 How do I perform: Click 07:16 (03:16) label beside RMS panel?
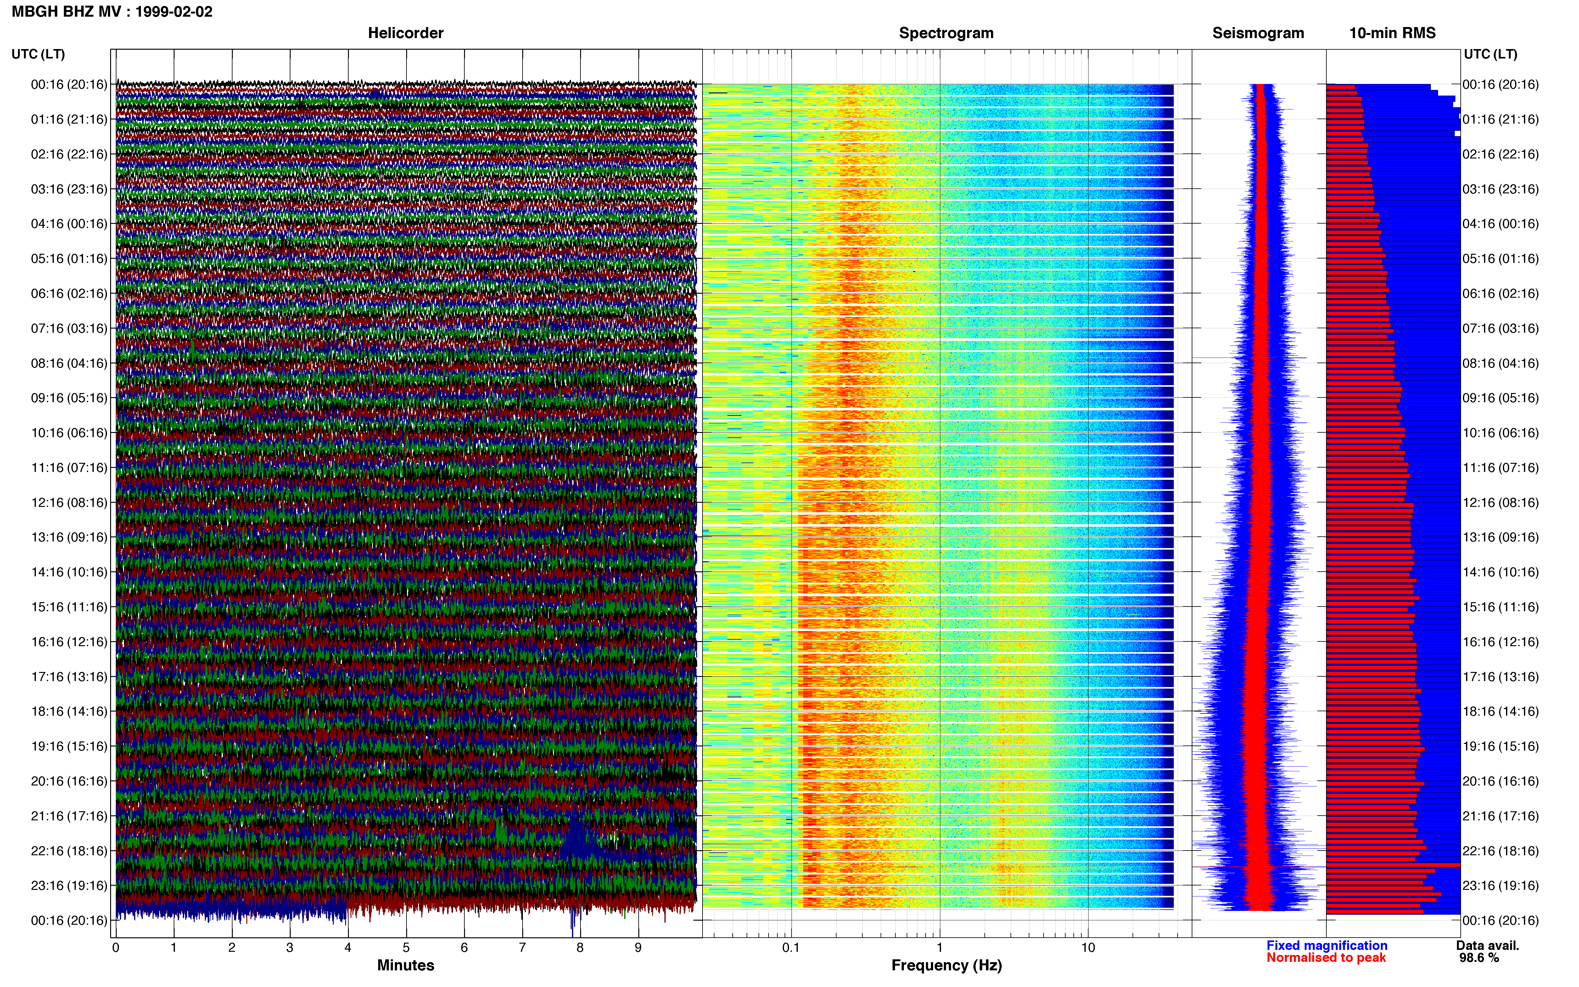[x=1501, y=328]
